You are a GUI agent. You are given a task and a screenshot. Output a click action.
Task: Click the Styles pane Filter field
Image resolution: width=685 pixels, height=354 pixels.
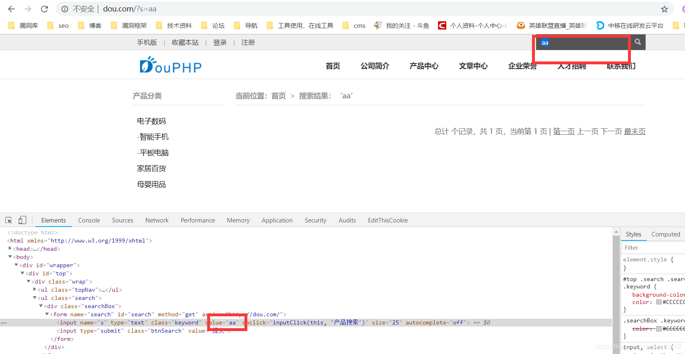click(654, 248)
